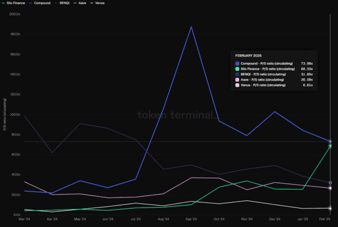338x227 pixels.
Task: Click BENQI square marker at Feb '25
Action: point(330,183)
